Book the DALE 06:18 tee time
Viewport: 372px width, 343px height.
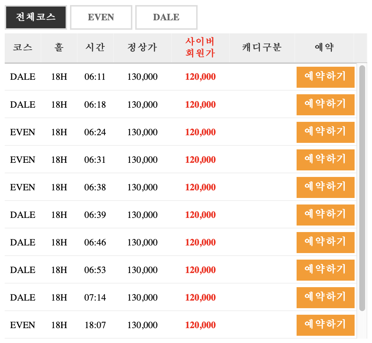[x=326, y=105]
